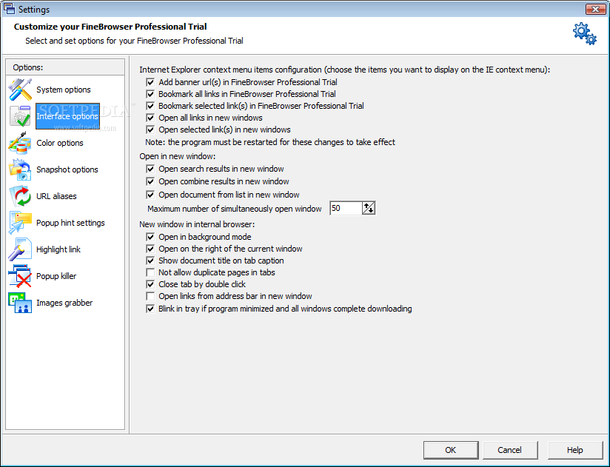Disable Open in background mode
Viewport: 610px width, 467px height.
pyautogui.click(x=150, y=237)
